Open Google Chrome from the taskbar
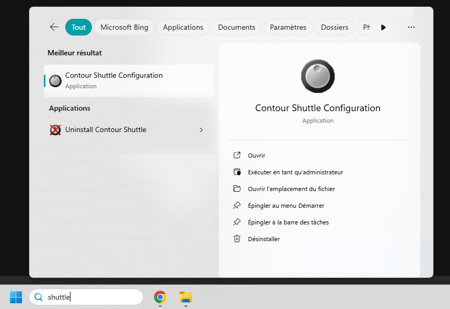 coord(160,297)
